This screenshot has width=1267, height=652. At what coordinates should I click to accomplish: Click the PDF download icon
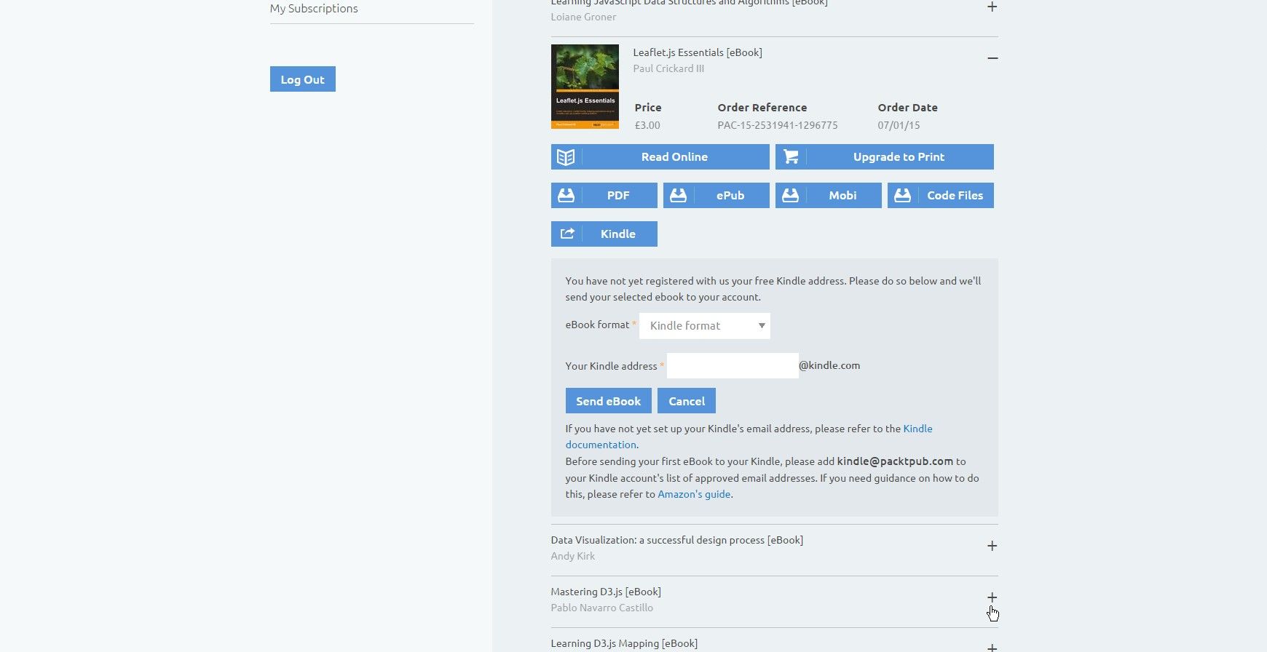click(566, 195)
